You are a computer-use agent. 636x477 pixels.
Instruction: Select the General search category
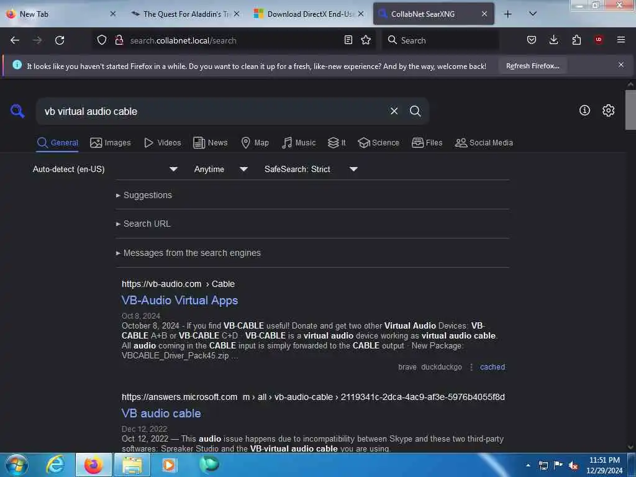[x=57, y=143]
